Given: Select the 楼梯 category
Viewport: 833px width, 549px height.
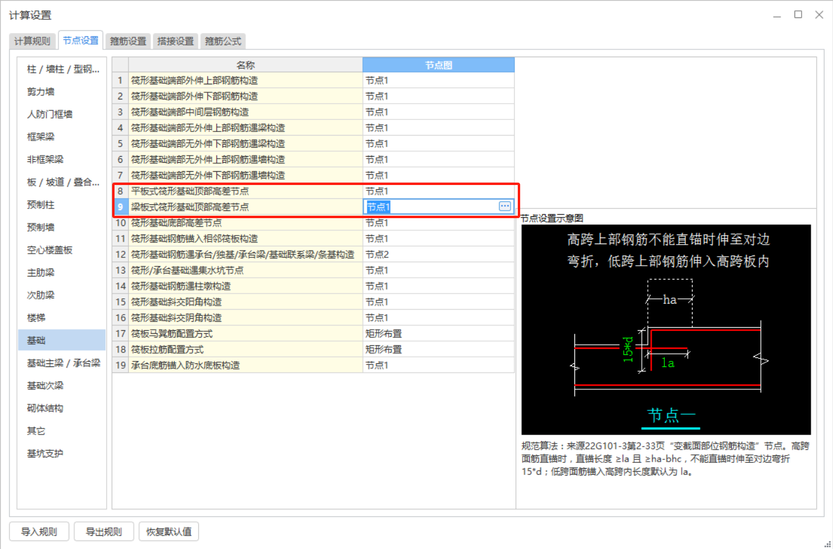Looking at the screenshot, I should click(62, 318).
